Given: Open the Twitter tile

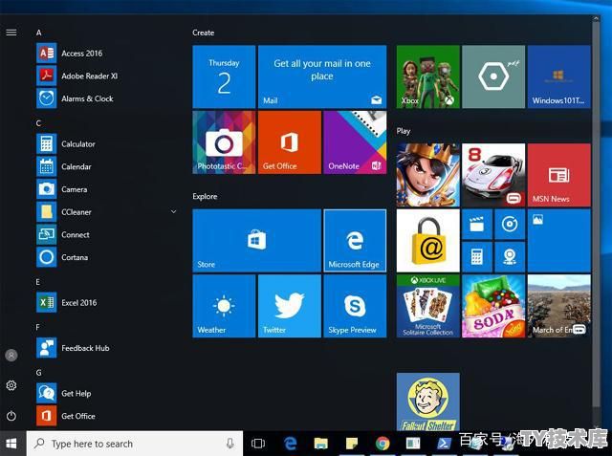Looking at the screenshot, I should [x=290, y=306].
